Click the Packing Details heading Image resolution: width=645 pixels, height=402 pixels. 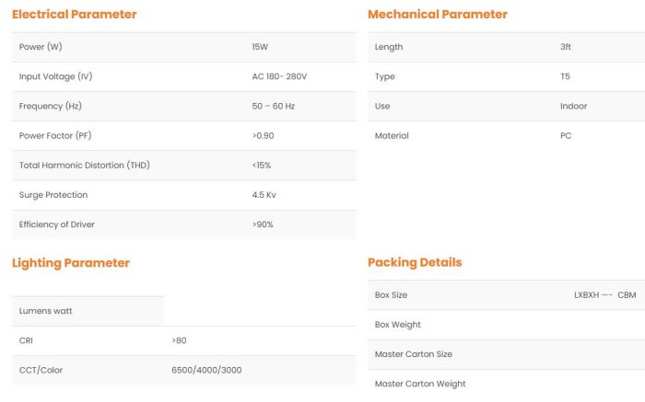415,263
